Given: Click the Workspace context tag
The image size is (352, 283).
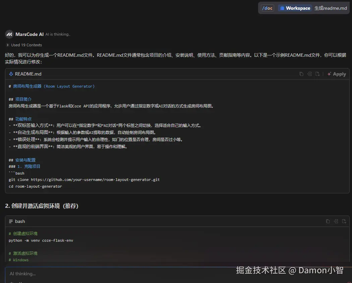Looking at the screenshot, I should click(x=295, y=8).
